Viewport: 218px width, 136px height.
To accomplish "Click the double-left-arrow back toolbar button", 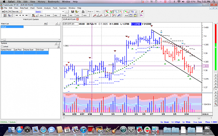I will (x=3, y=11).
